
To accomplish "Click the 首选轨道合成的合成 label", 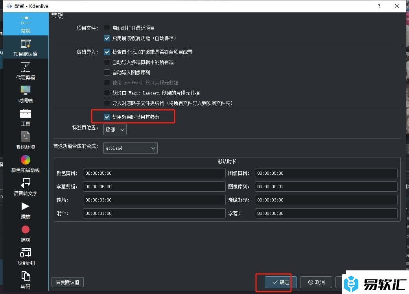I will (x=76, y=146).
